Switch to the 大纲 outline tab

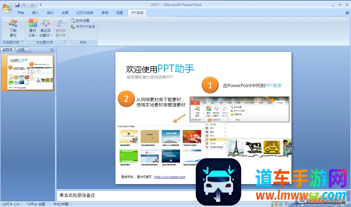(21, 50)
